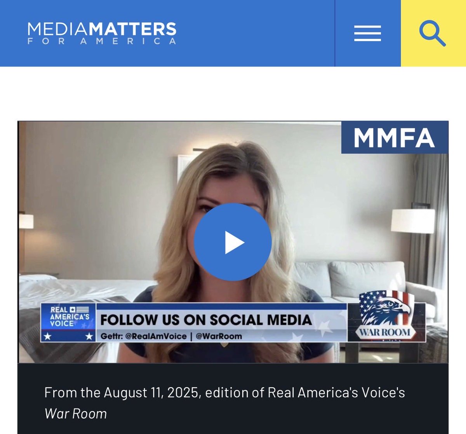Click the video thumbnail background near lamp
This screenshot has height=434, width=466.
tap(412, 220)
